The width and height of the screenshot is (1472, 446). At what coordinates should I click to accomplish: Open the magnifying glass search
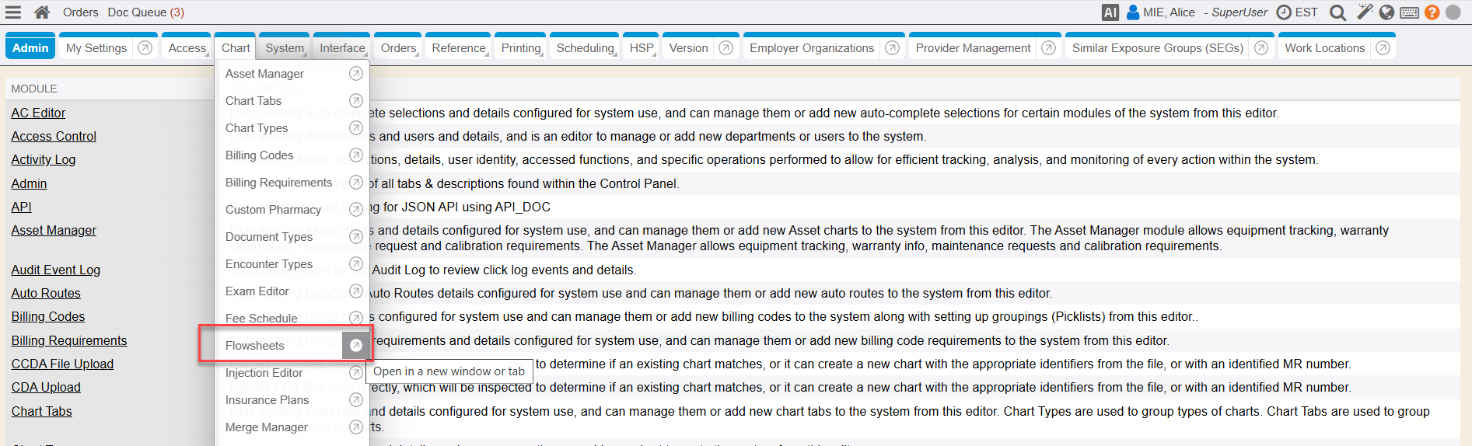(x=1337, y=12)
